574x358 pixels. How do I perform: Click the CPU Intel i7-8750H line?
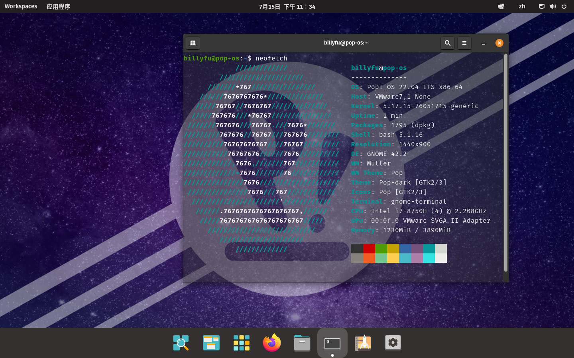[419, 211]
